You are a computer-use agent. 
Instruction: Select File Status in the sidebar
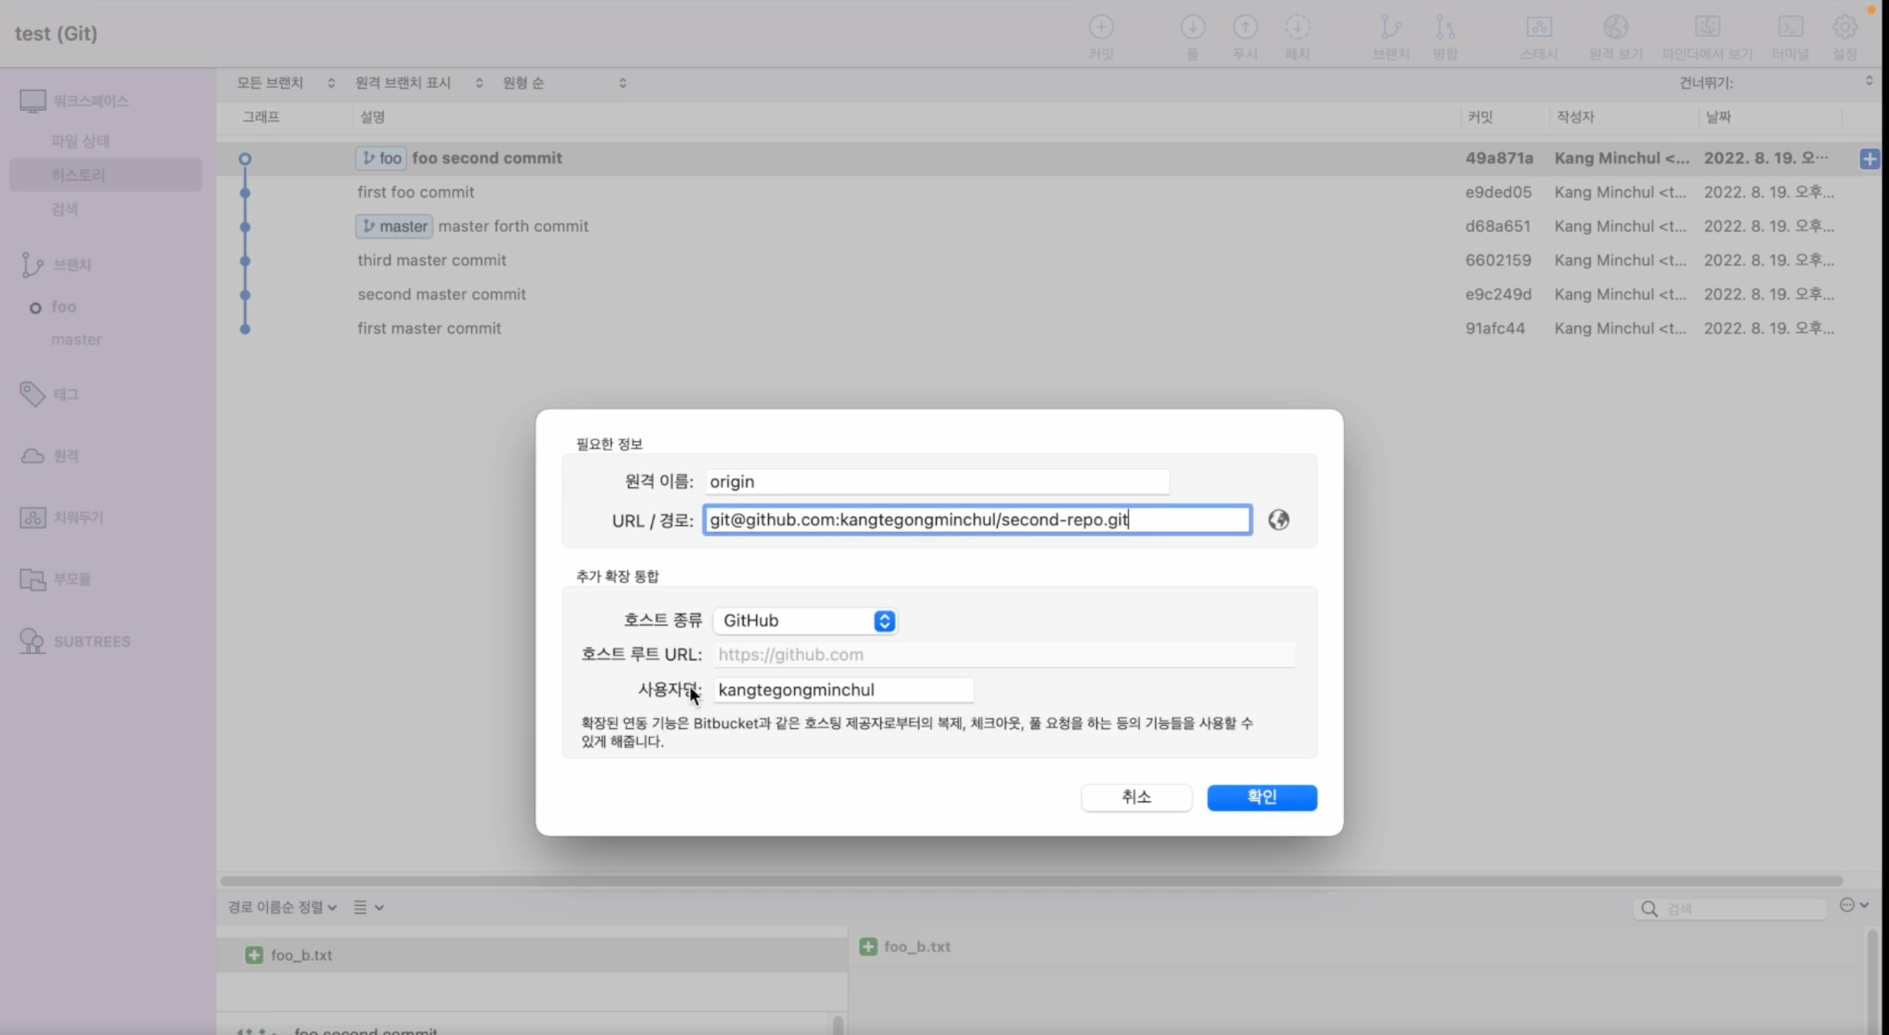[x=80, y=140]
